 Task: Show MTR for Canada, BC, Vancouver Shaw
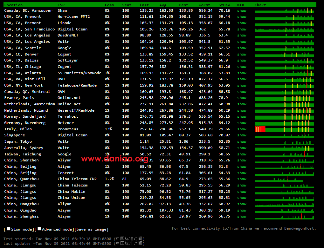coord(242,10)
